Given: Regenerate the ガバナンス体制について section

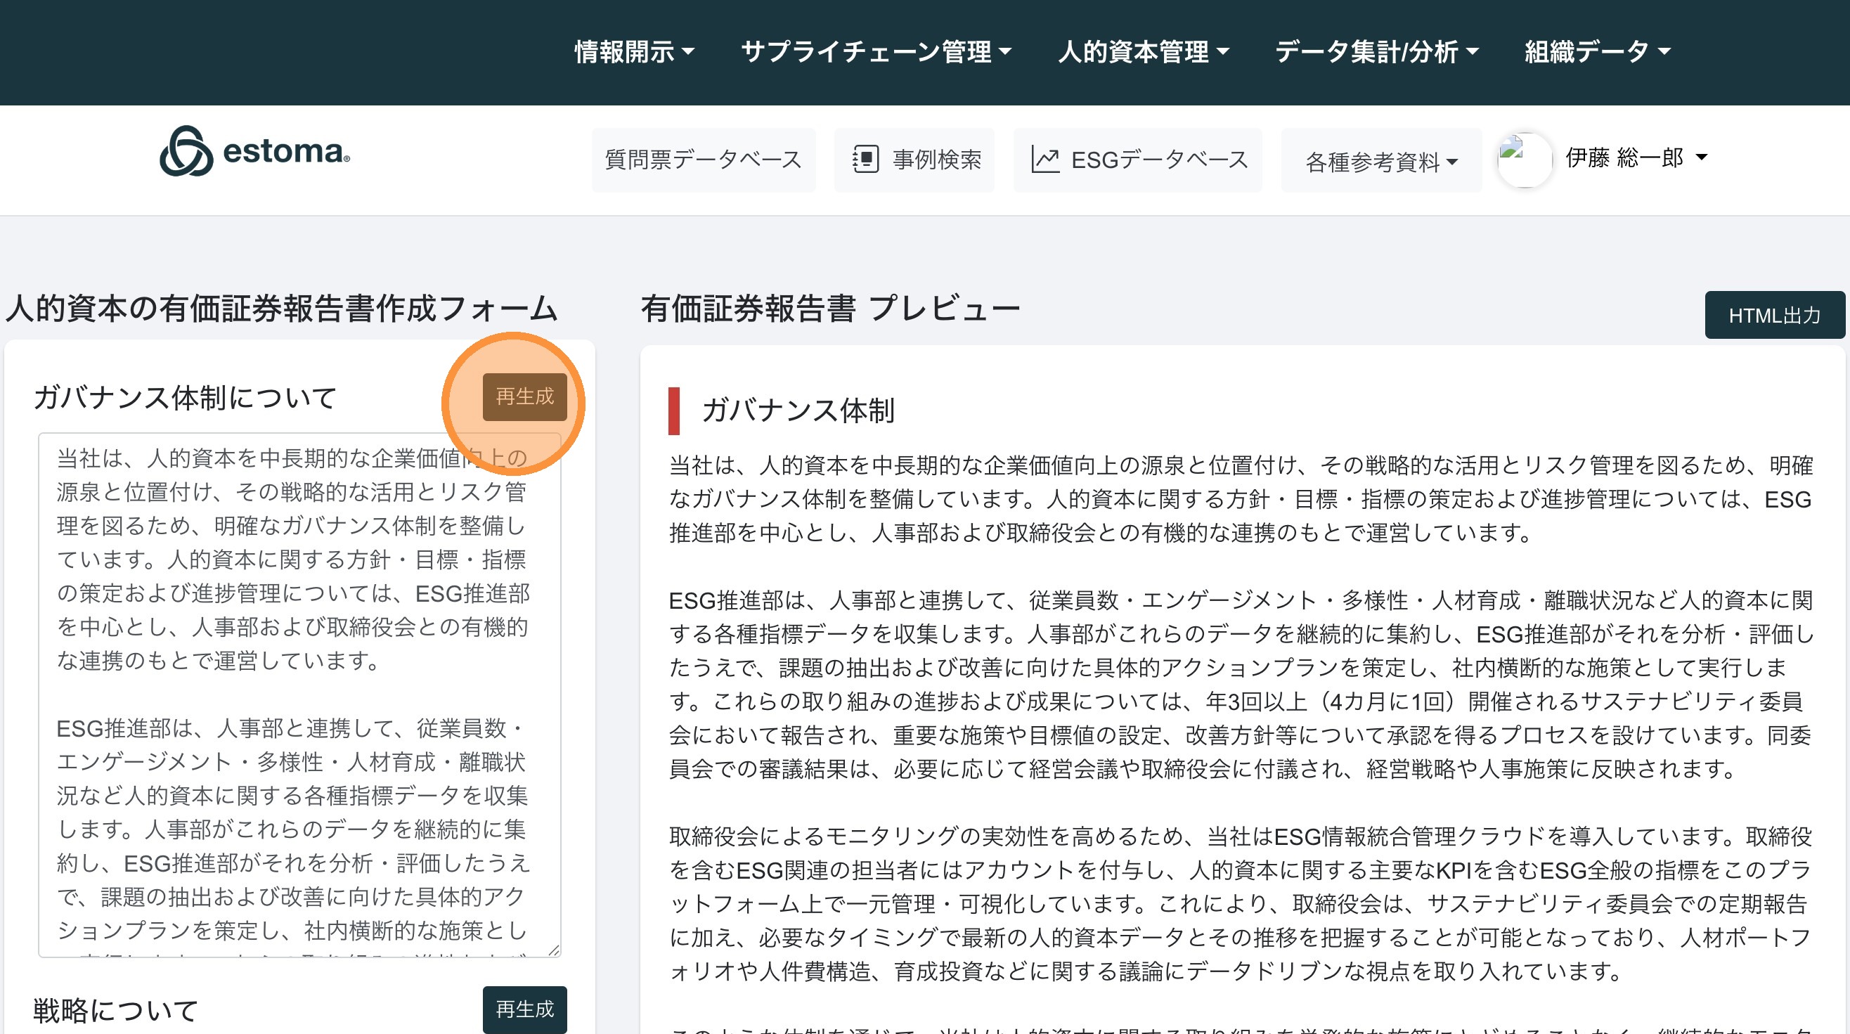Looking at the screenshot, I should [524, 396].
